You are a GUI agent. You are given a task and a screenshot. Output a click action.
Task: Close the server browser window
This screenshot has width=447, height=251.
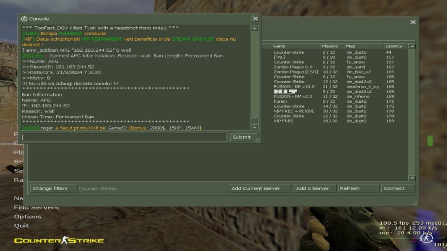413,22
